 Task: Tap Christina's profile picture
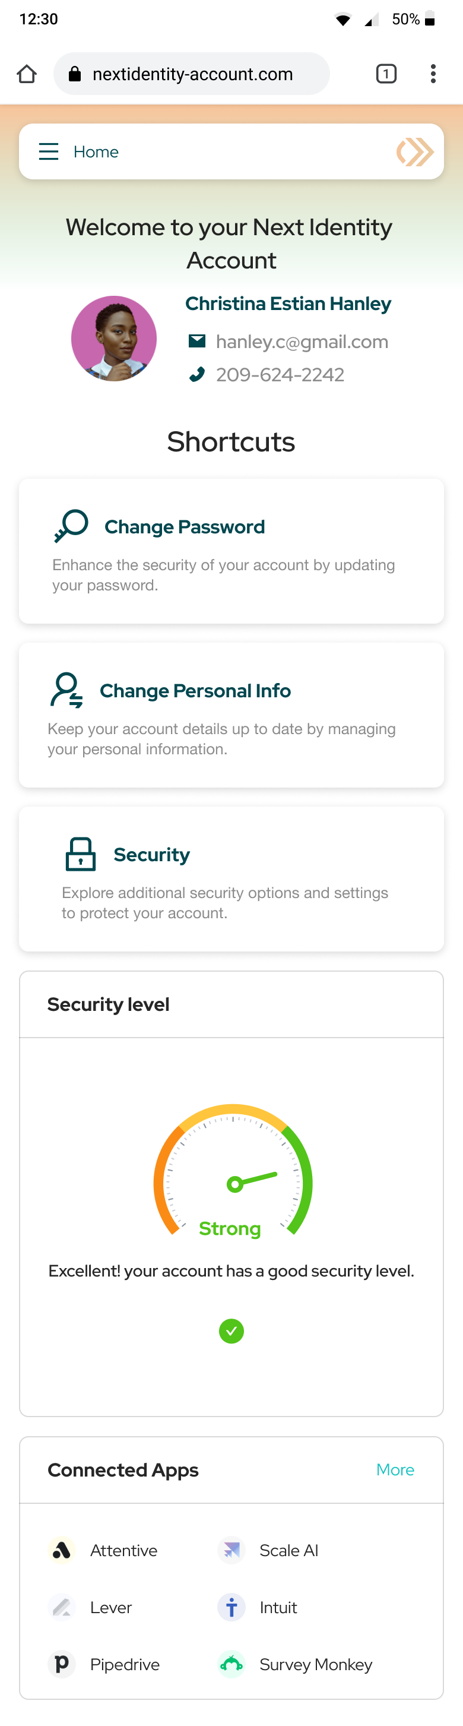114,339
